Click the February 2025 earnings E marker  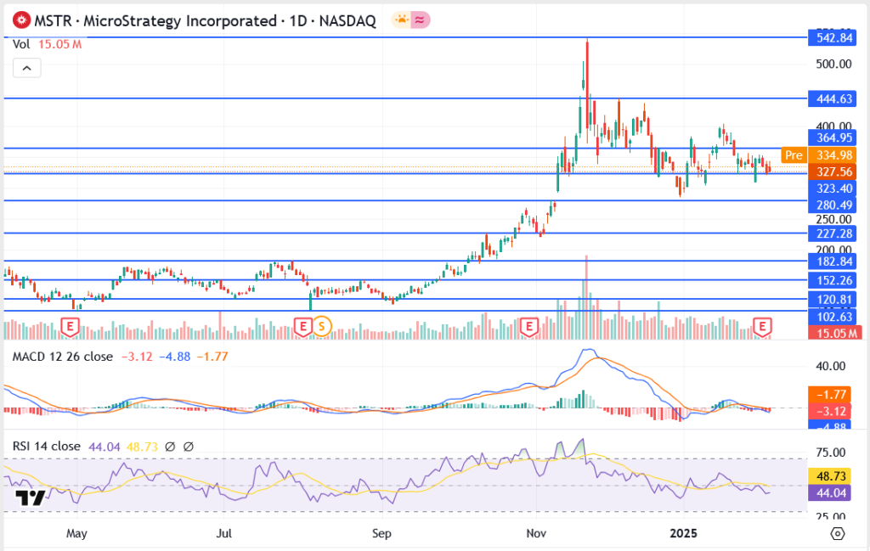click(763, 325)
